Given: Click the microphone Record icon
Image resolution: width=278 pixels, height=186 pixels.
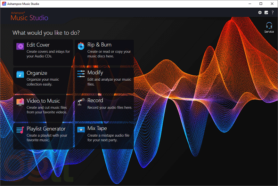Looking at the screenshot, I should pyautogui.click(x=81, y=102).
